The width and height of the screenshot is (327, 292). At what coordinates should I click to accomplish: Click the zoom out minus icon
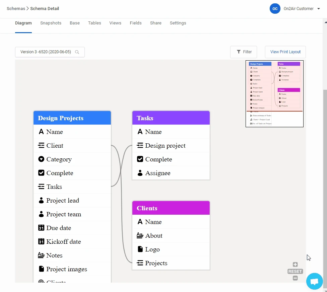point(295,278)
